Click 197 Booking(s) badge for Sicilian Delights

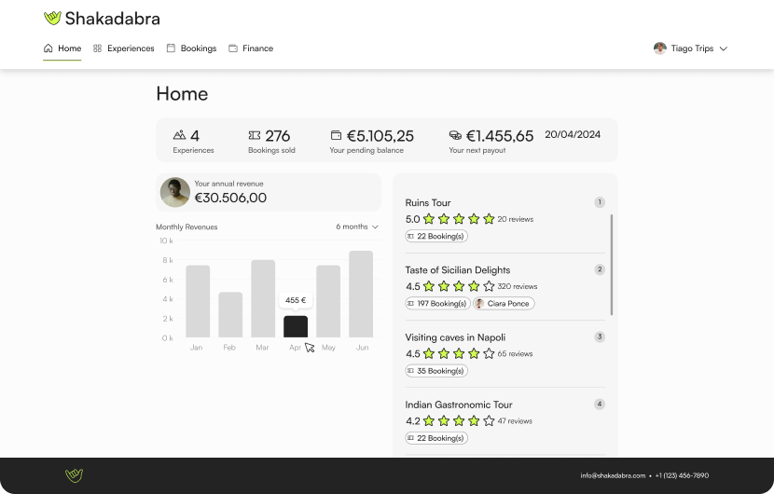point(436,304)
